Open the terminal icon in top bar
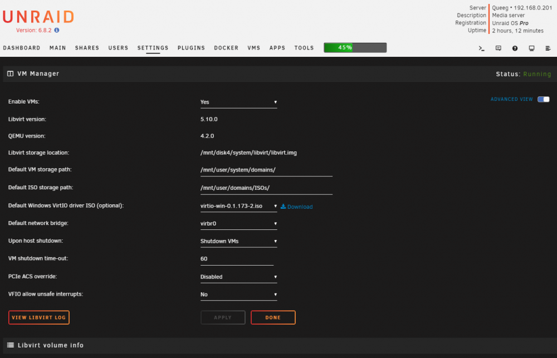The image size is (557, 358). [481, 48]
